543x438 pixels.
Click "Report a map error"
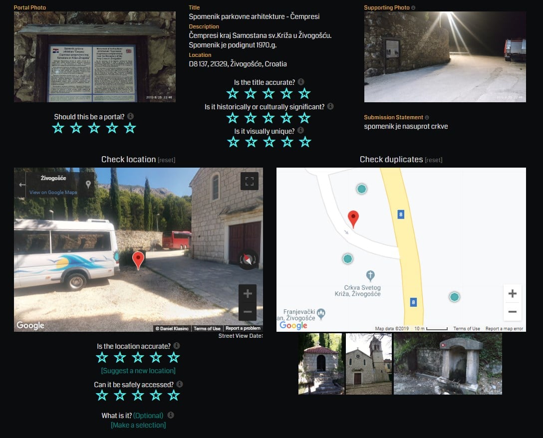click(504, 329)
